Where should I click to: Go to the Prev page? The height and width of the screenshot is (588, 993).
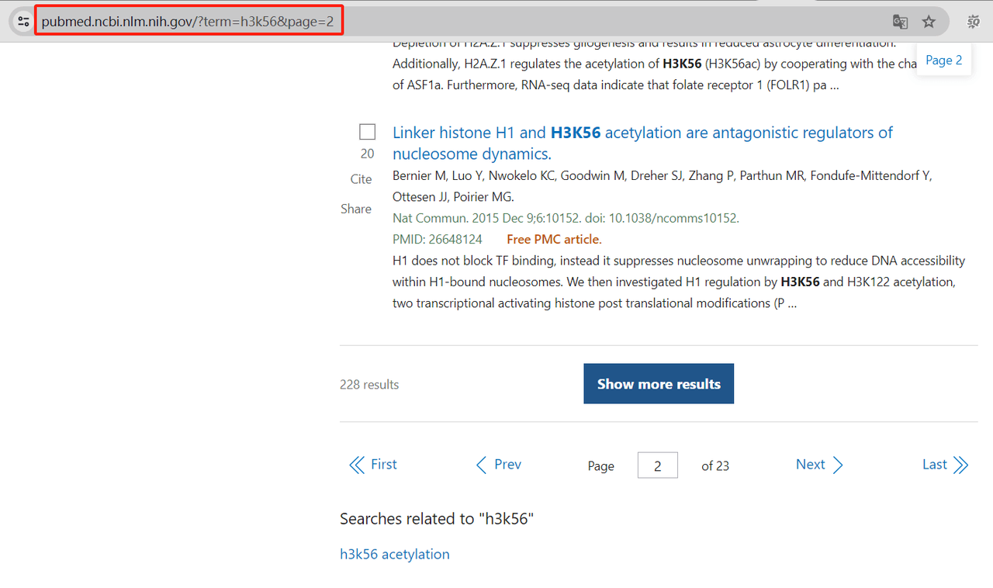pyautogui.click(x=498, y=465)
